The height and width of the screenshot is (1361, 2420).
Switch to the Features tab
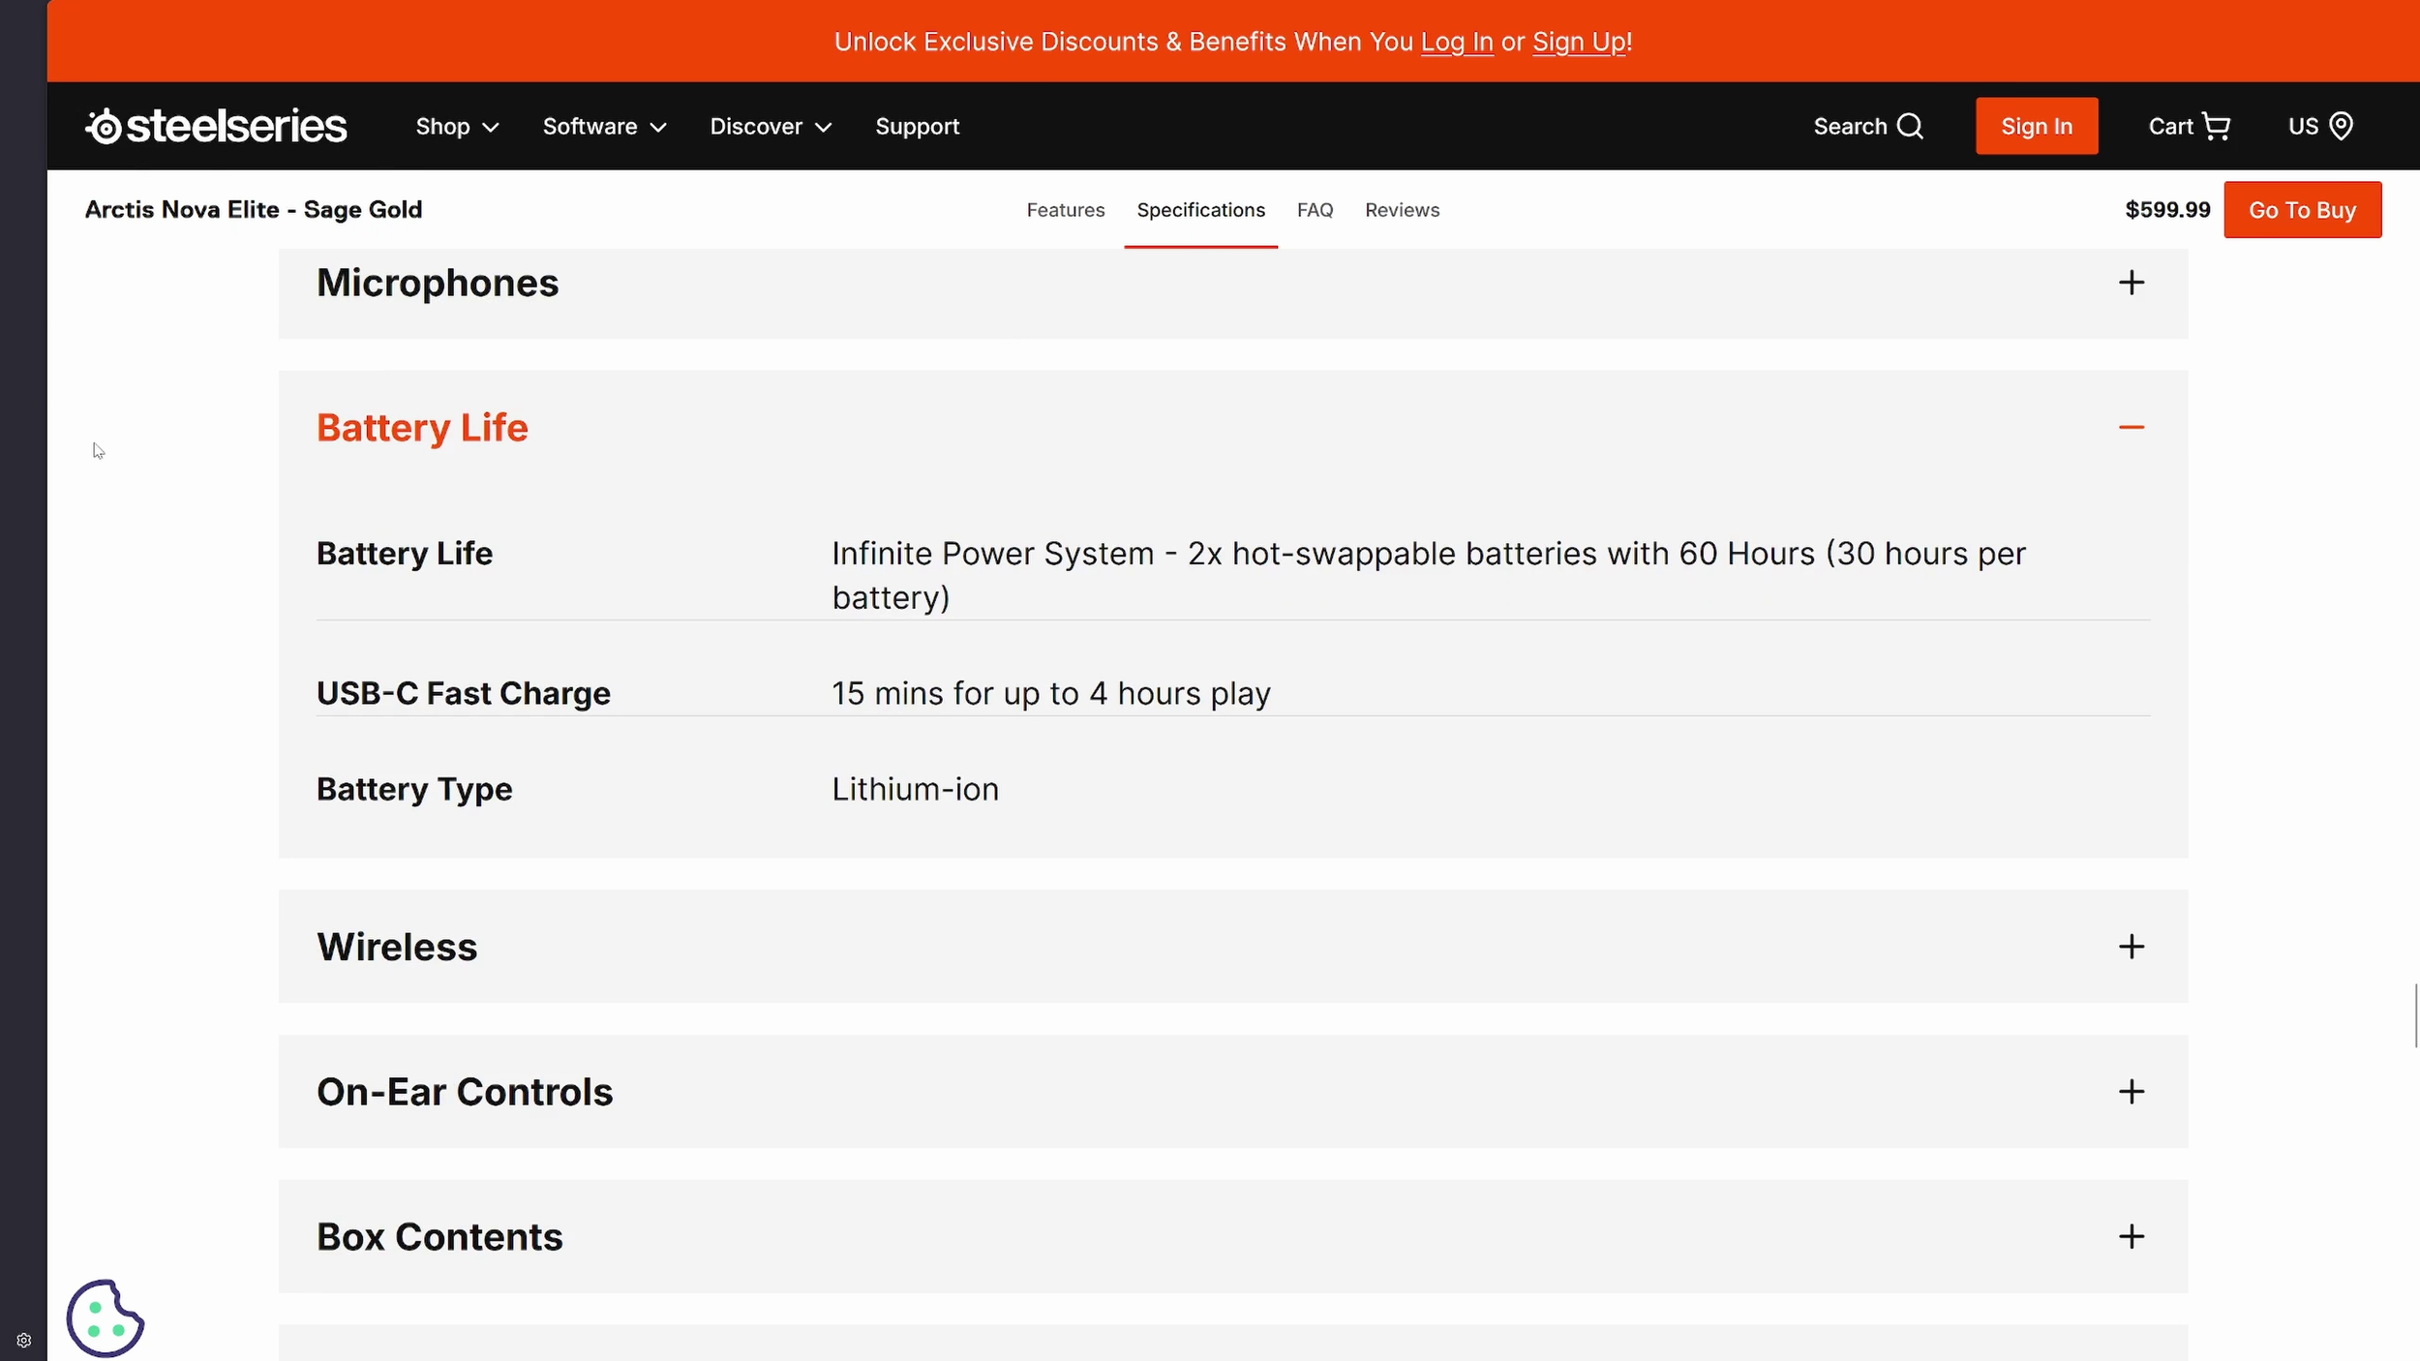tap(1065, 210)
